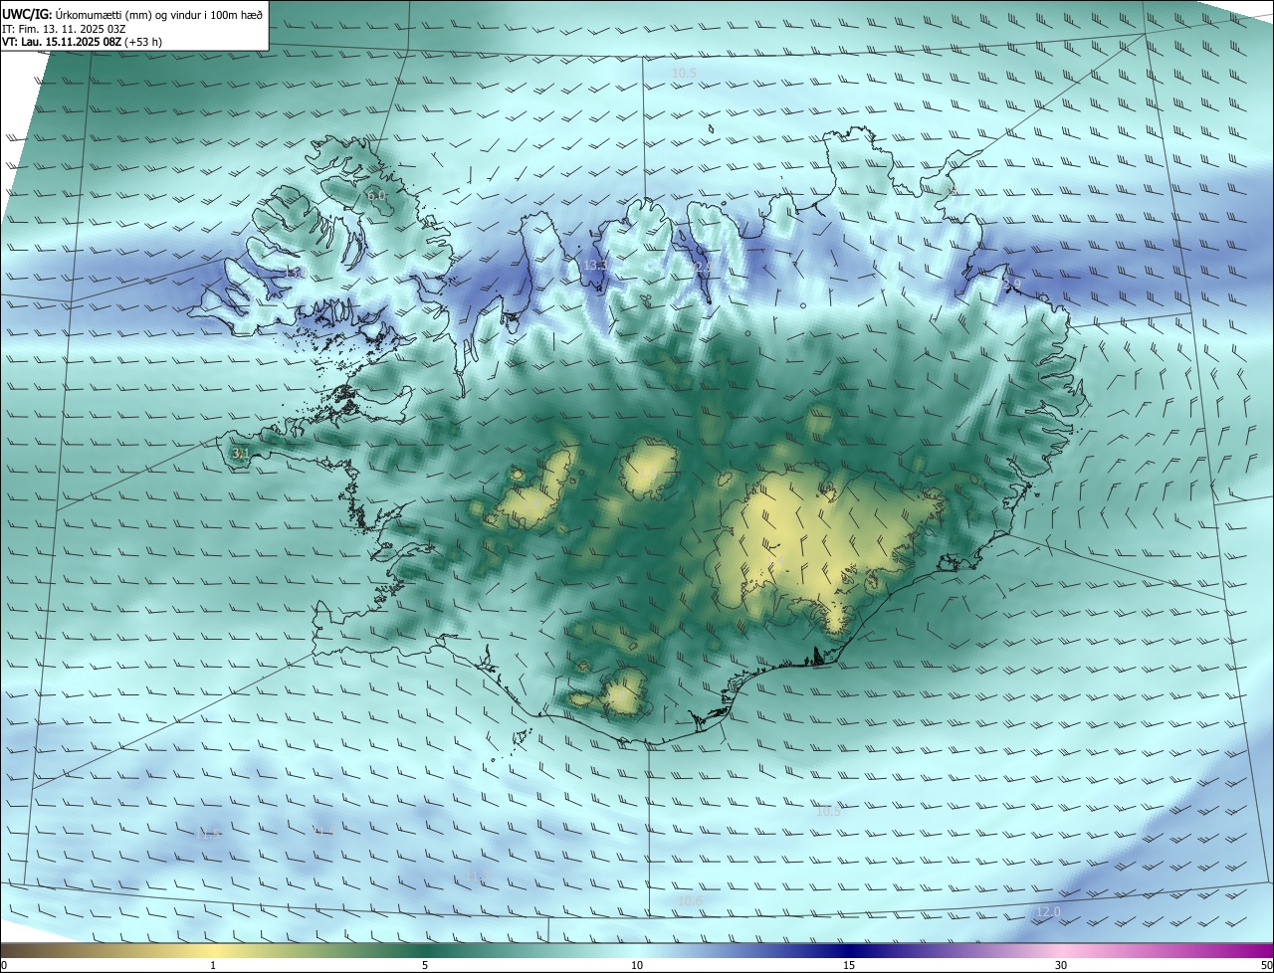Click the 6.0 value label on the Westfjords

[x=376, y=196]
